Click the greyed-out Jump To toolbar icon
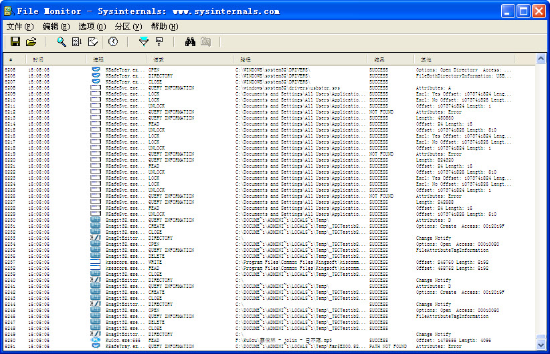 tap(206, 41)
